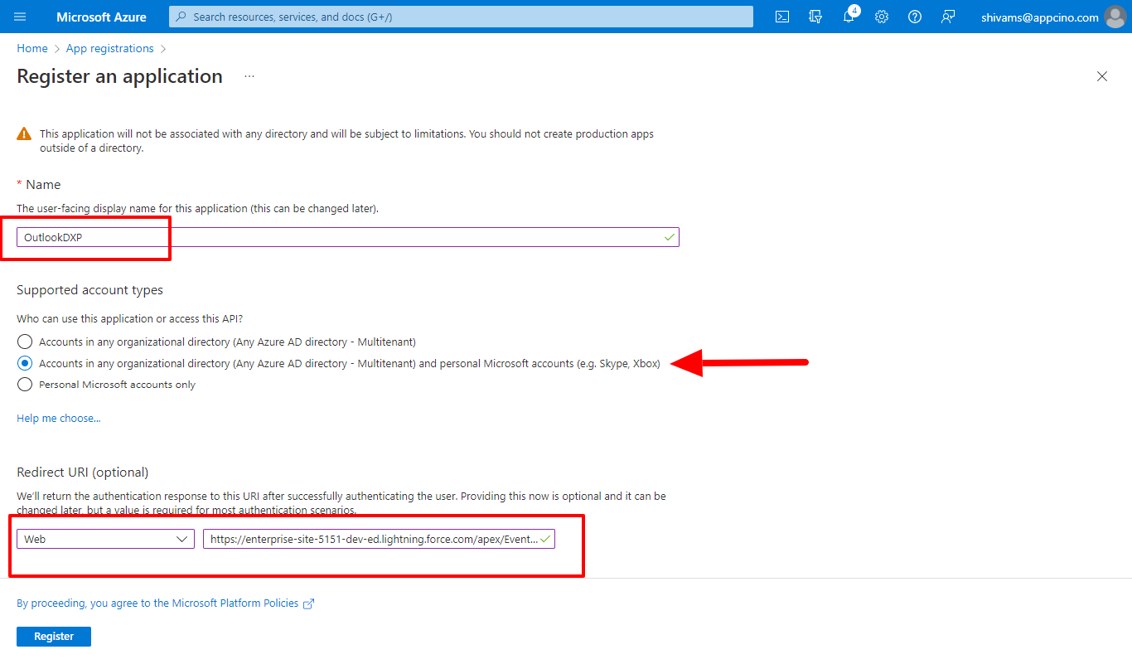
Task: Click the application Name input field
Action: [340, 237]
